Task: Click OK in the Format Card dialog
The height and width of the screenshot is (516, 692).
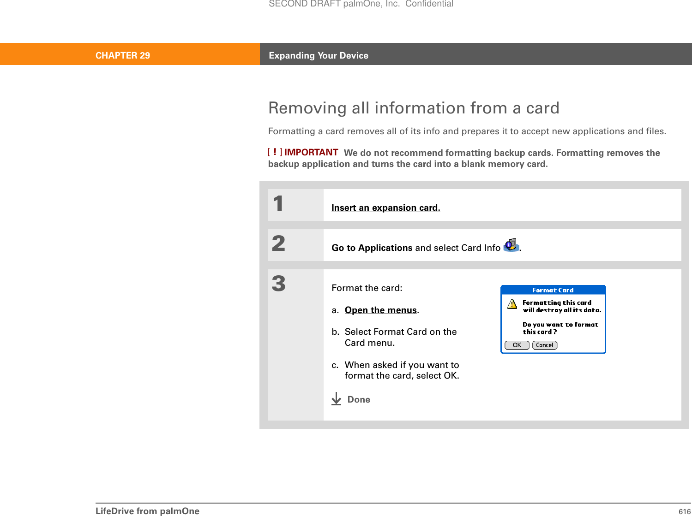Action: coord(517,345)
